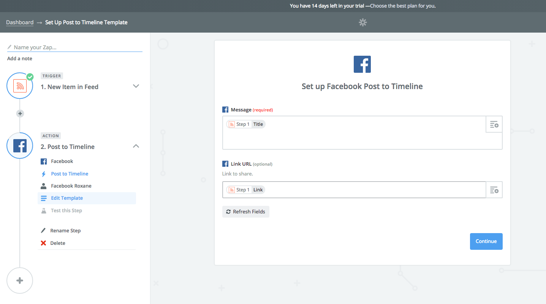Expand the New Item in Feed trigger
This screenshot has height=304, width=546.
click(136, 86)
